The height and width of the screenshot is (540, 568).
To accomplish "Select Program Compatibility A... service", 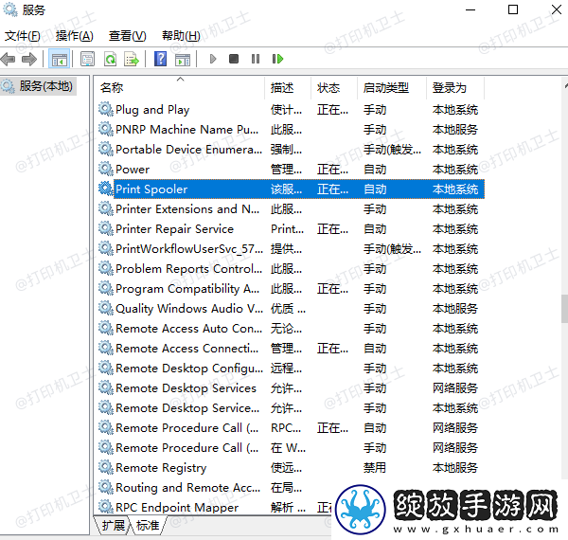I will [291, 289].
